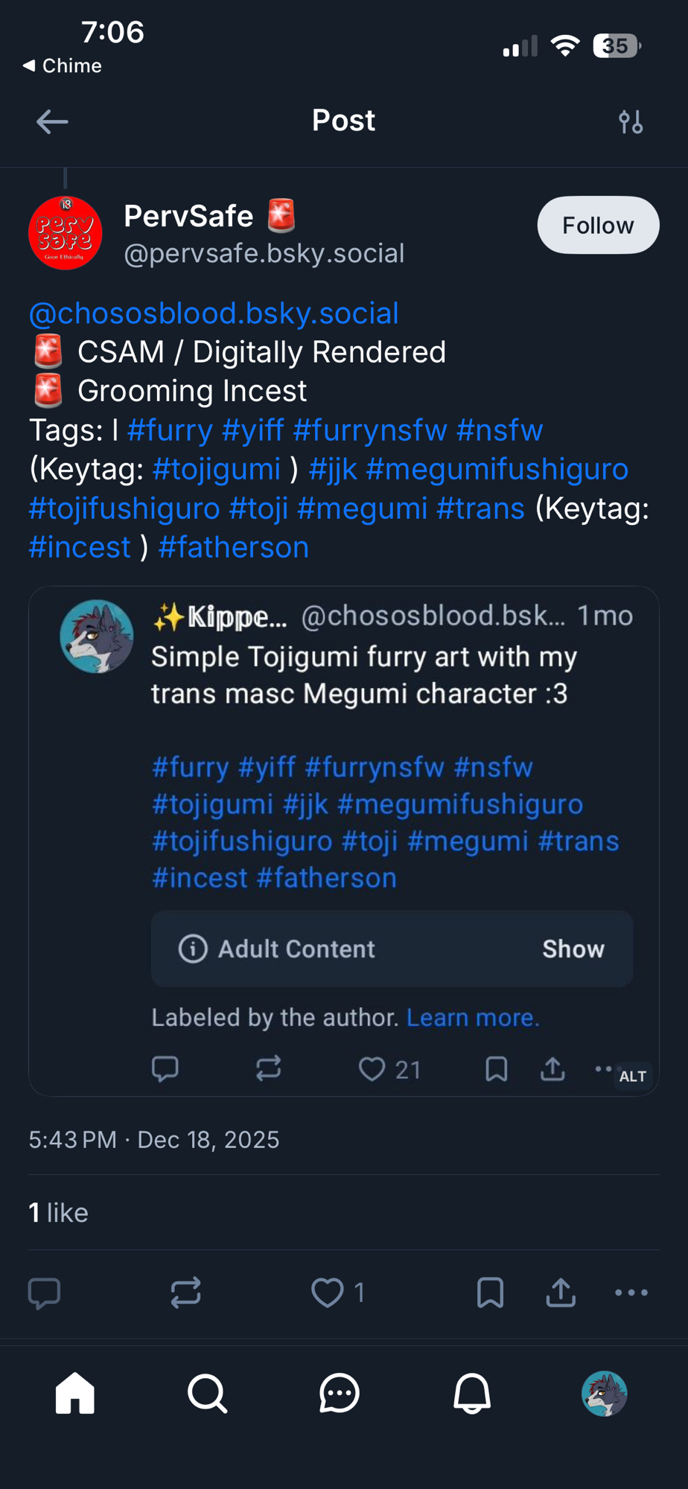Repost the main PervSafe post
Screen dimensions: 688x1489
[x=185, y=1292]
